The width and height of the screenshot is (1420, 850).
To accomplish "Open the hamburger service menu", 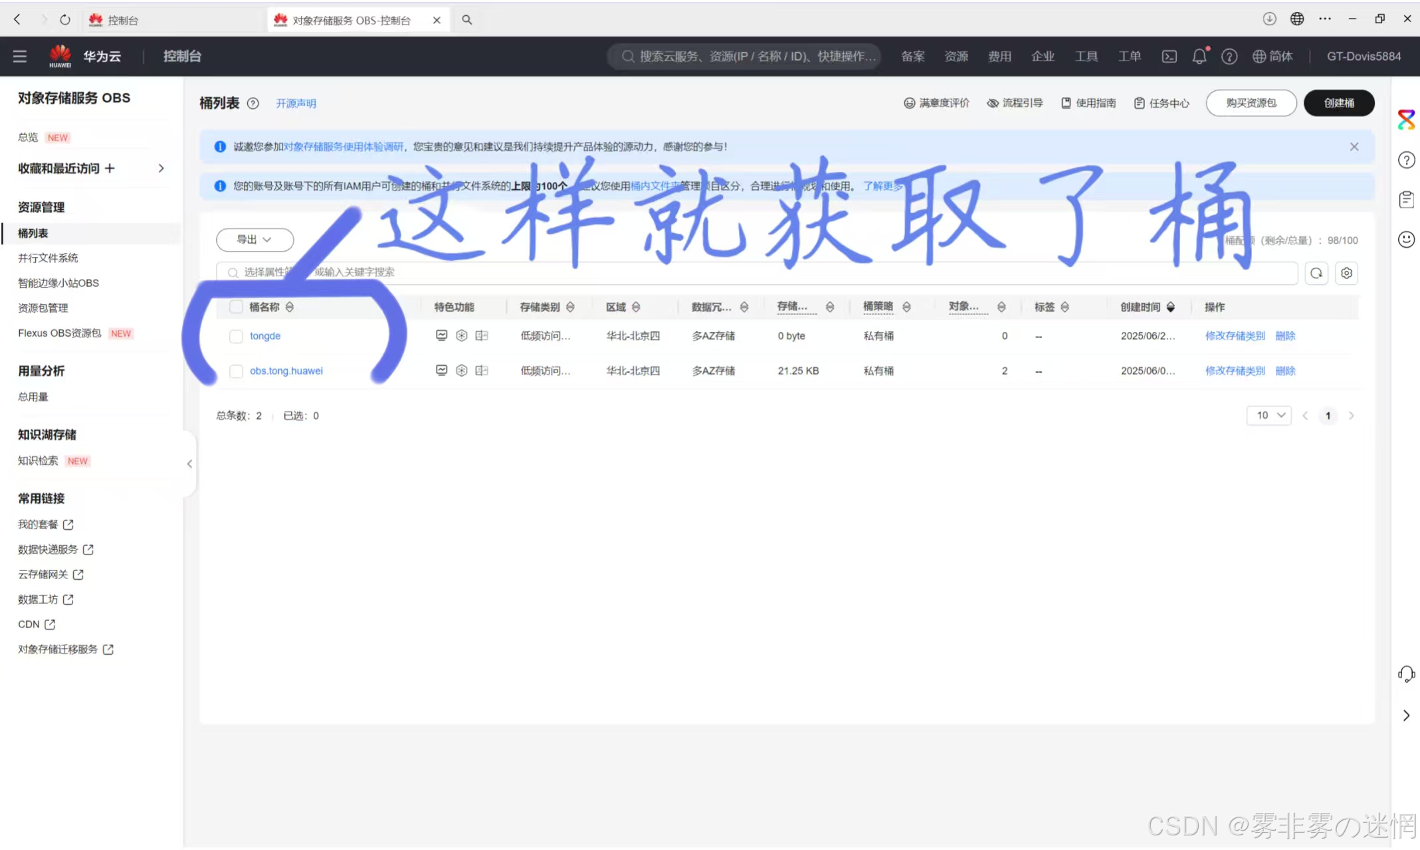I will pyautogui.click(x=20, y=56).
